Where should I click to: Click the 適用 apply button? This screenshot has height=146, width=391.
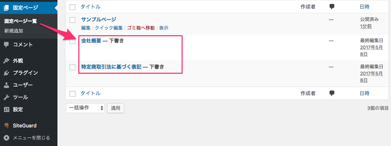coord(115,108)
